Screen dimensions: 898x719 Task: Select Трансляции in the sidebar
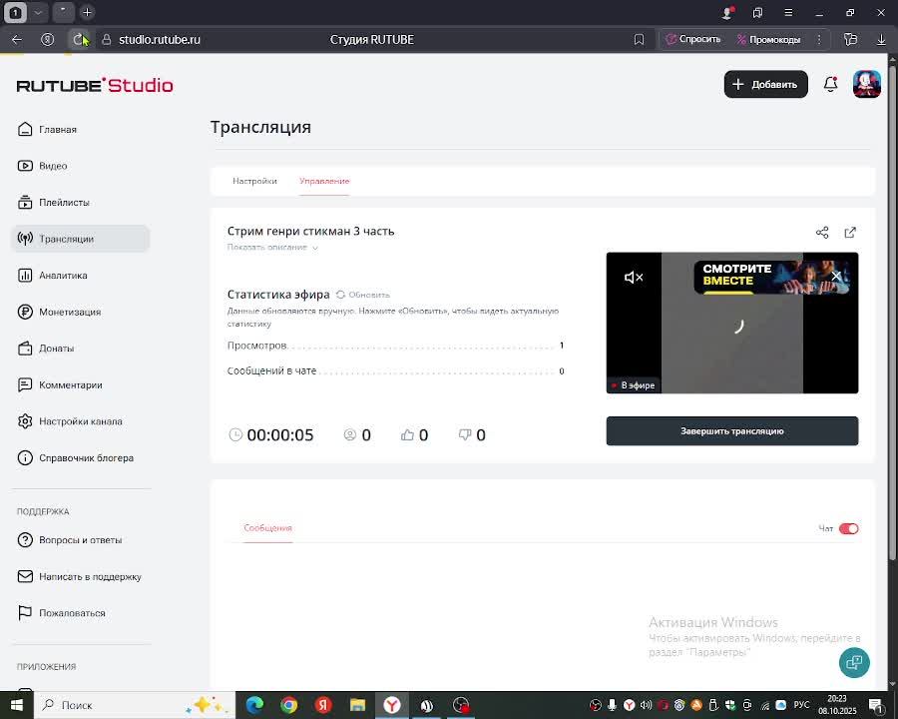(80, 239)
